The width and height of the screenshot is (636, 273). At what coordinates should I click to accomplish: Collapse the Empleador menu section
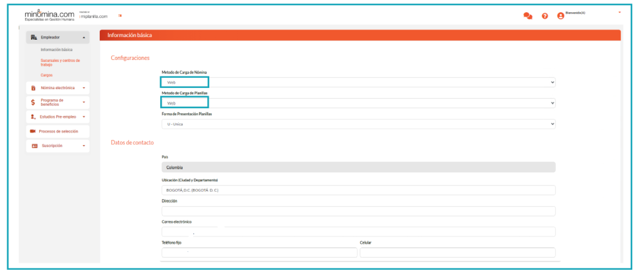(83, 38)
